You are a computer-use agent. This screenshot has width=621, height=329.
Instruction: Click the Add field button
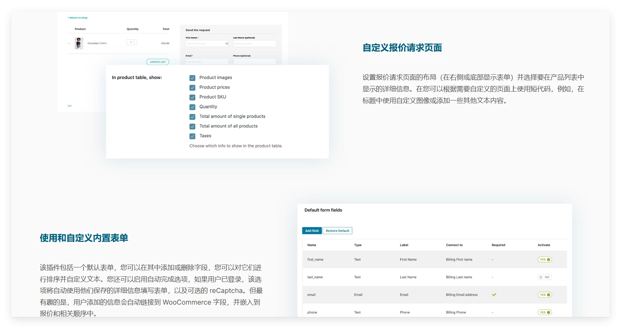click(312, 231)
